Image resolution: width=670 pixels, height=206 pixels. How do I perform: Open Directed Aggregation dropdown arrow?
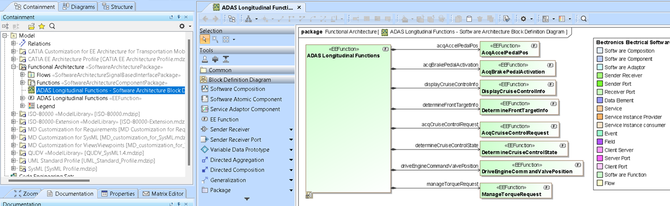pyautogui.click(x=291, y=160)
